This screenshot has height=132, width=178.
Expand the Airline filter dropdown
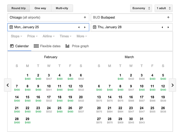pyautogui.click(x=48, y=36)
